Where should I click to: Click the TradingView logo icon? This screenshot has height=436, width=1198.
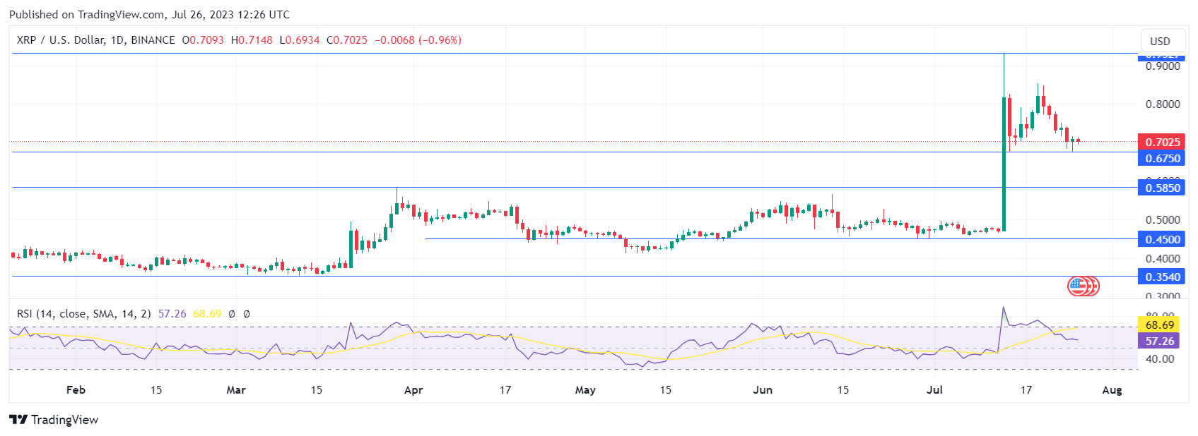pos(18,420)
